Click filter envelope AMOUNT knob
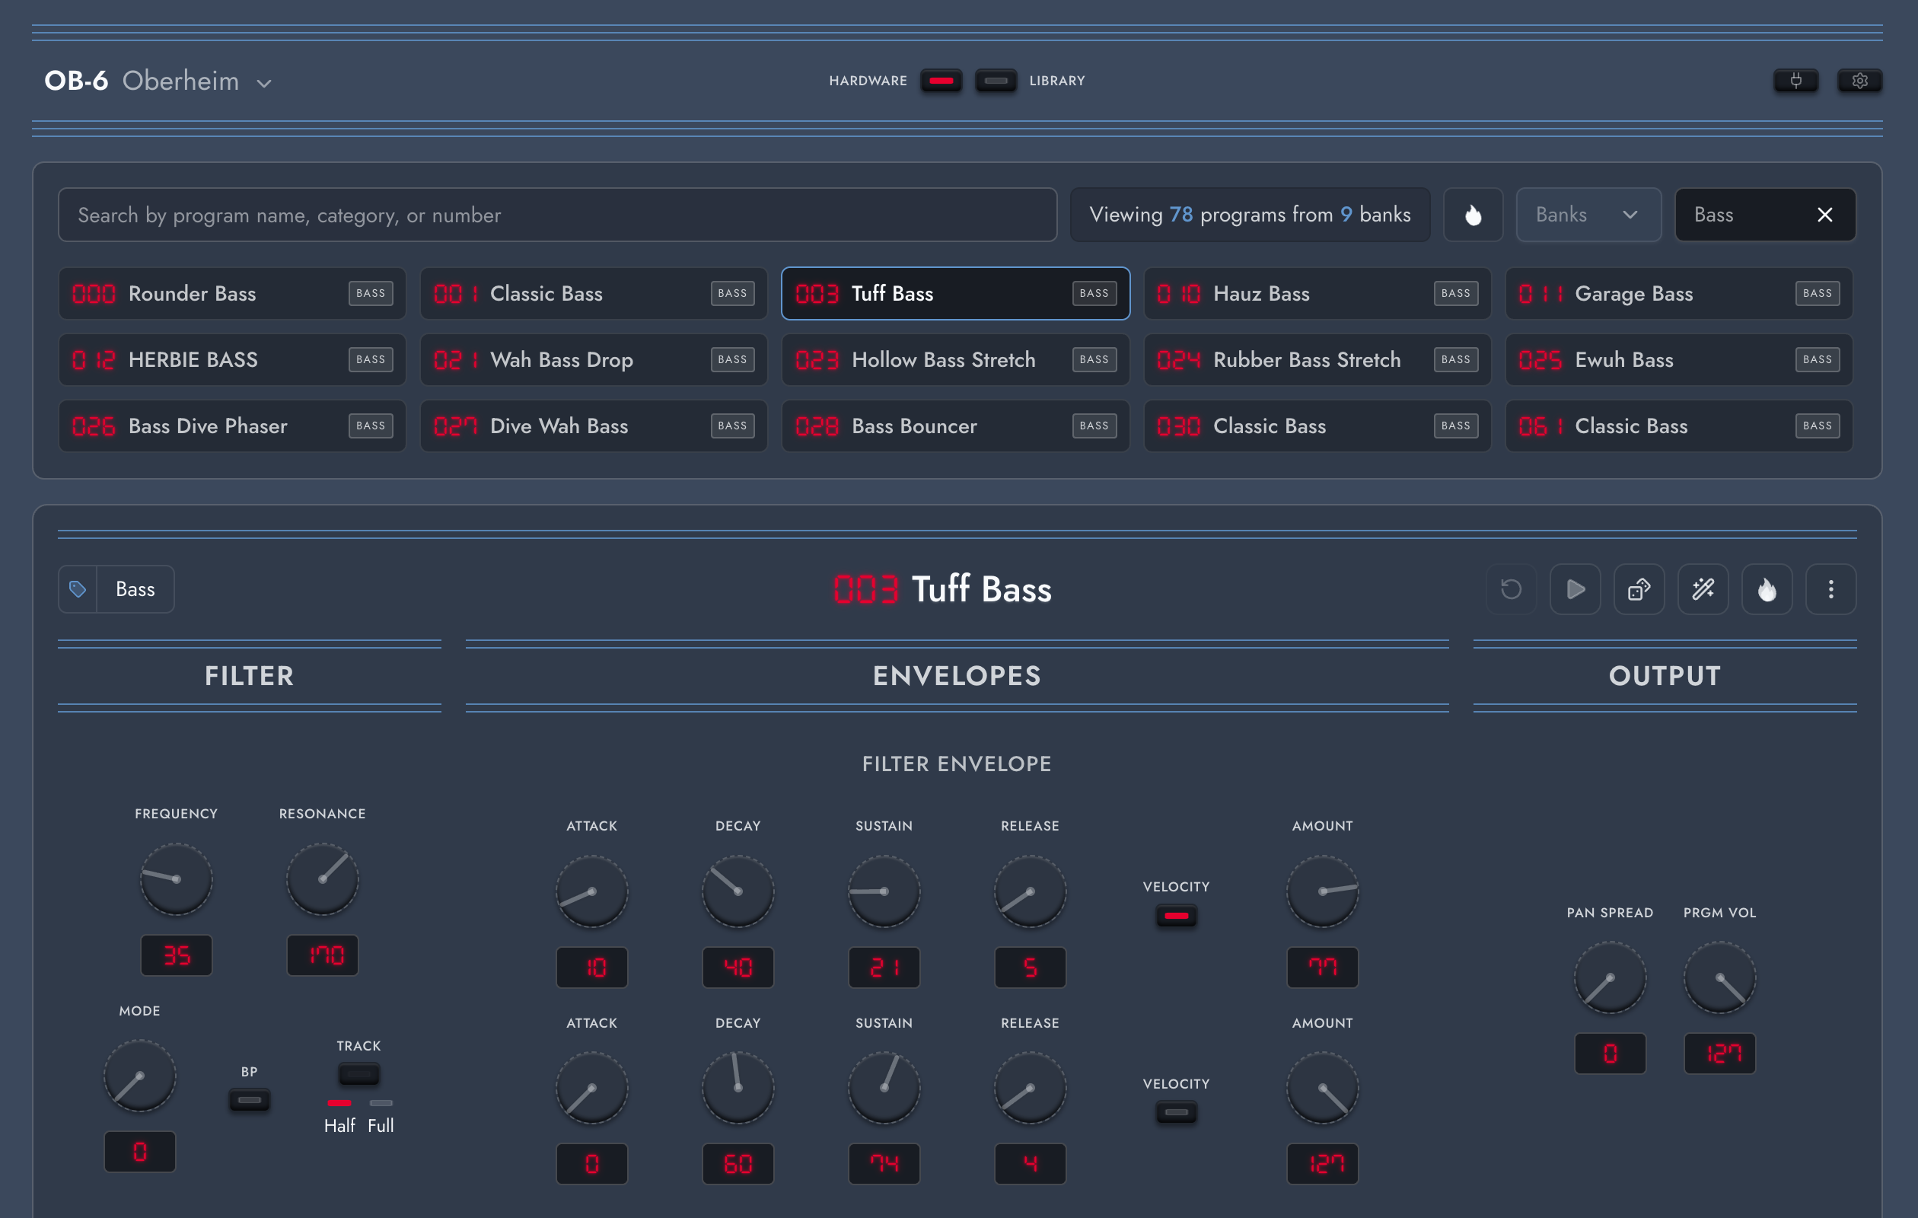 [x=1322, y=891]
